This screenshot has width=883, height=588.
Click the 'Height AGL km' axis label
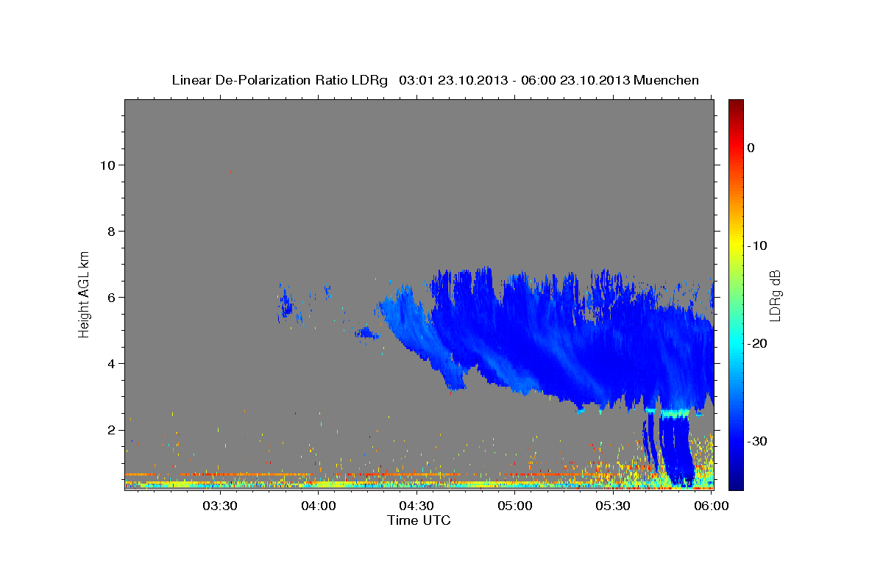pyautogui.click(x=85, y=293)
